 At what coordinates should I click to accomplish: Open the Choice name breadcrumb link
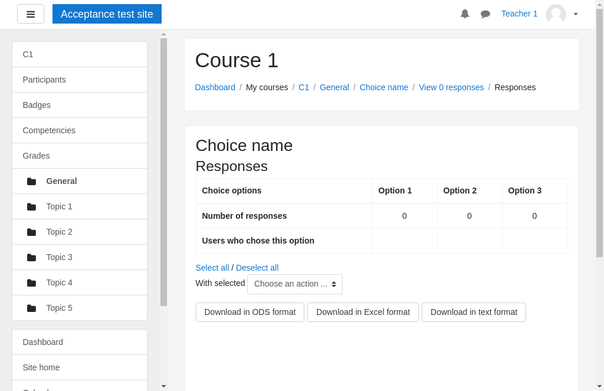[x=383, y=87]
